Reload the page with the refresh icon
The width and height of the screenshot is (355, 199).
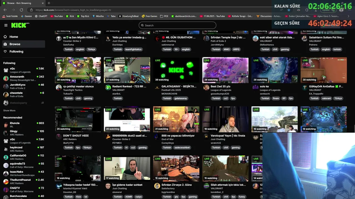click(22, 10)
